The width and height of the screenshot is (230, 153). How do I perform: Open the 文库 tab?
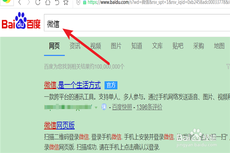(157, 46)
